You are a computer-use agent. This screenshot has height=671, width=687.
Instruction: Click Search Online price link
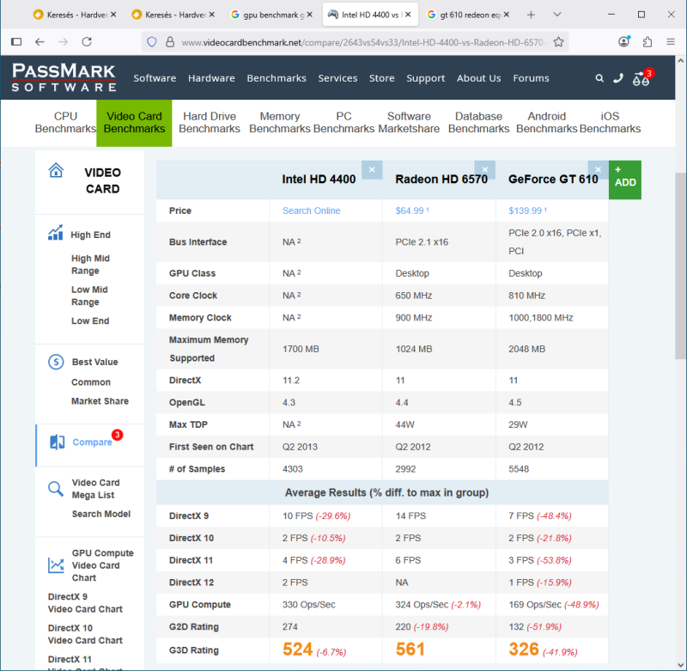(x=312, y=210)
